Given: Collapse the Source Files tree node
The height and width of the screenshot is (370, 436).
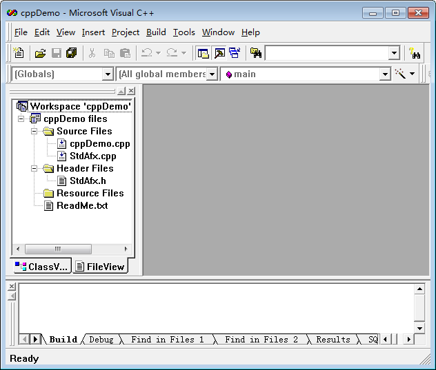Looking at the screenshot, I should tap(34, 131).
